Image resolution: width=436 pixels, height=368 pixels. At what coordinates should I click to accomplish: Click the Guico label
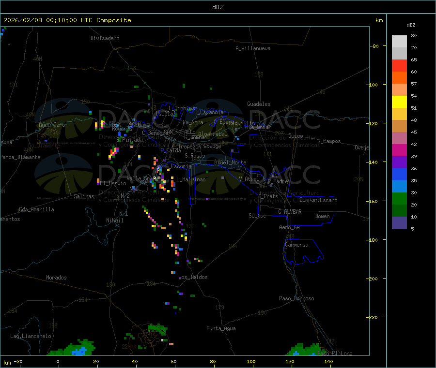pyautogui.click(x=296, y=136)
